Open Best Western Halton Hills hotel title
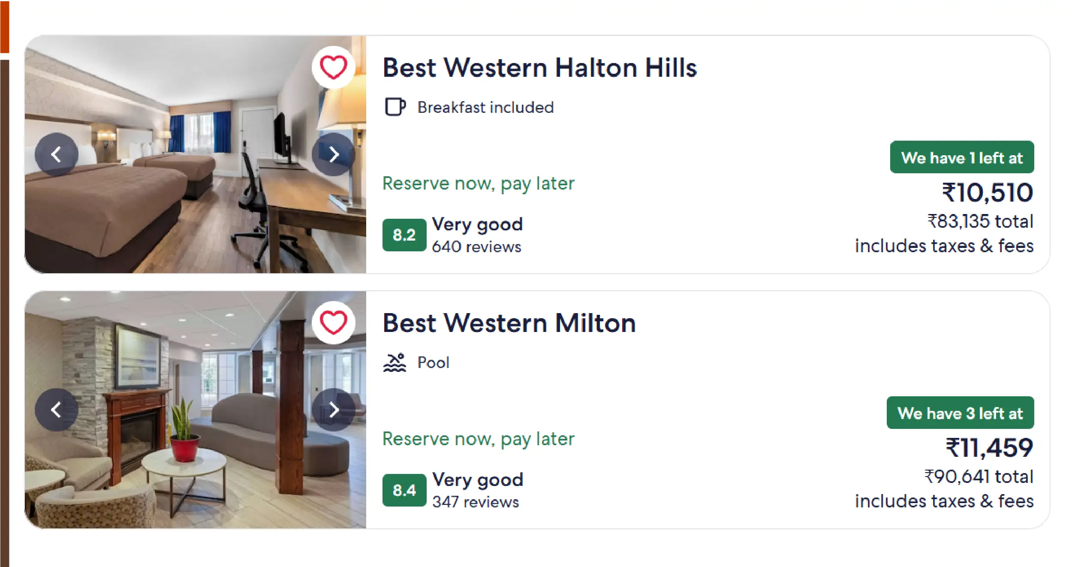 (x=539, y=68)
